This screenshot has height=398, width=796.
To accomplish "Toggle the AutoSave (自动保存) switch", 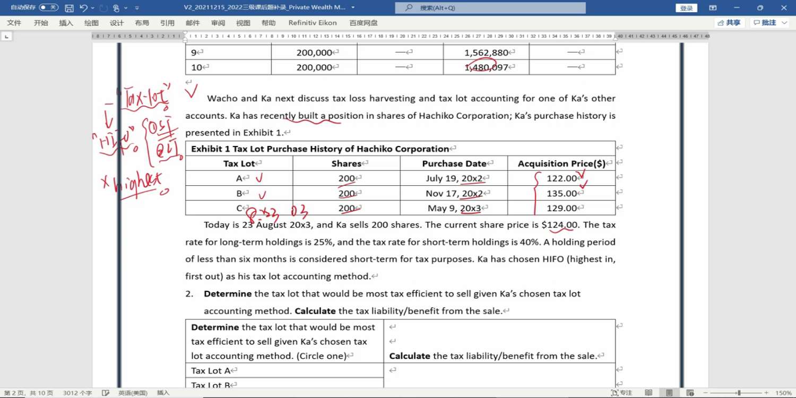I will pyautogui.click(x=49, y=8).
